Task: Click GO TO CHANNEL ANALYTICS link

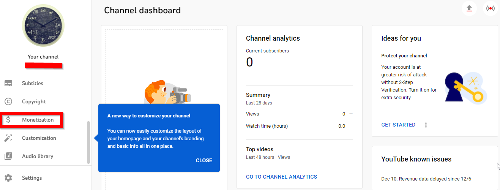Action: [x=281, y=177]
